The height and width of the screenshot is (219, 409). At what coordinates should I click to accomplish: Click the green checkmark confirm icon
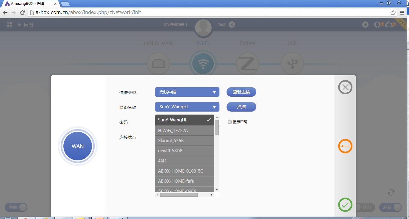[345, 205]
